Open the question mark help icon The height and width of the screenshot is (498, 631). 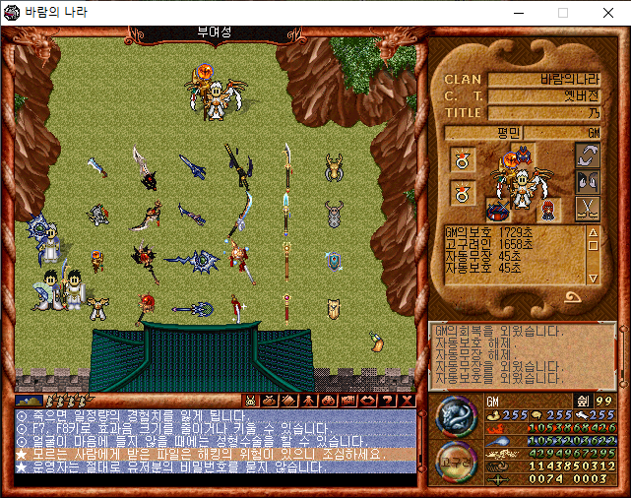coord(387,401)
